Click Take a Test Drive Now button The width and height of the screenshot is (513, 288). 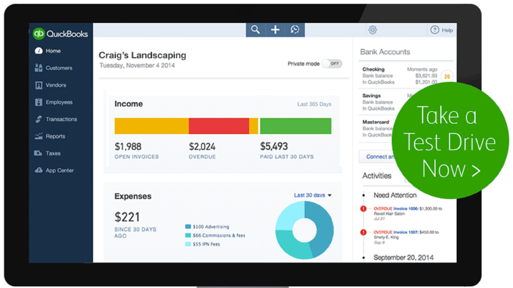(450, 141)
